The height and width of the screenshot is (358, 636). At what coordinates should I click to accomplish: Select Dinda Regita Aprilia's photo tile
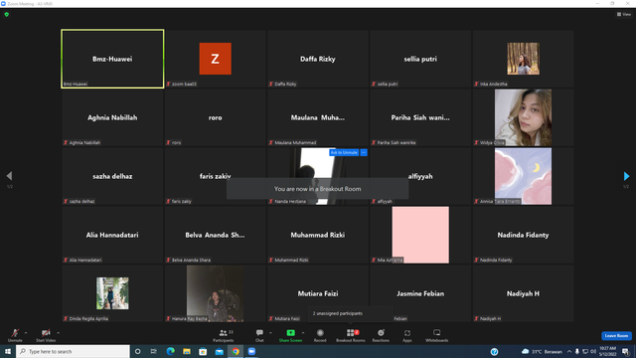(112, 293)
